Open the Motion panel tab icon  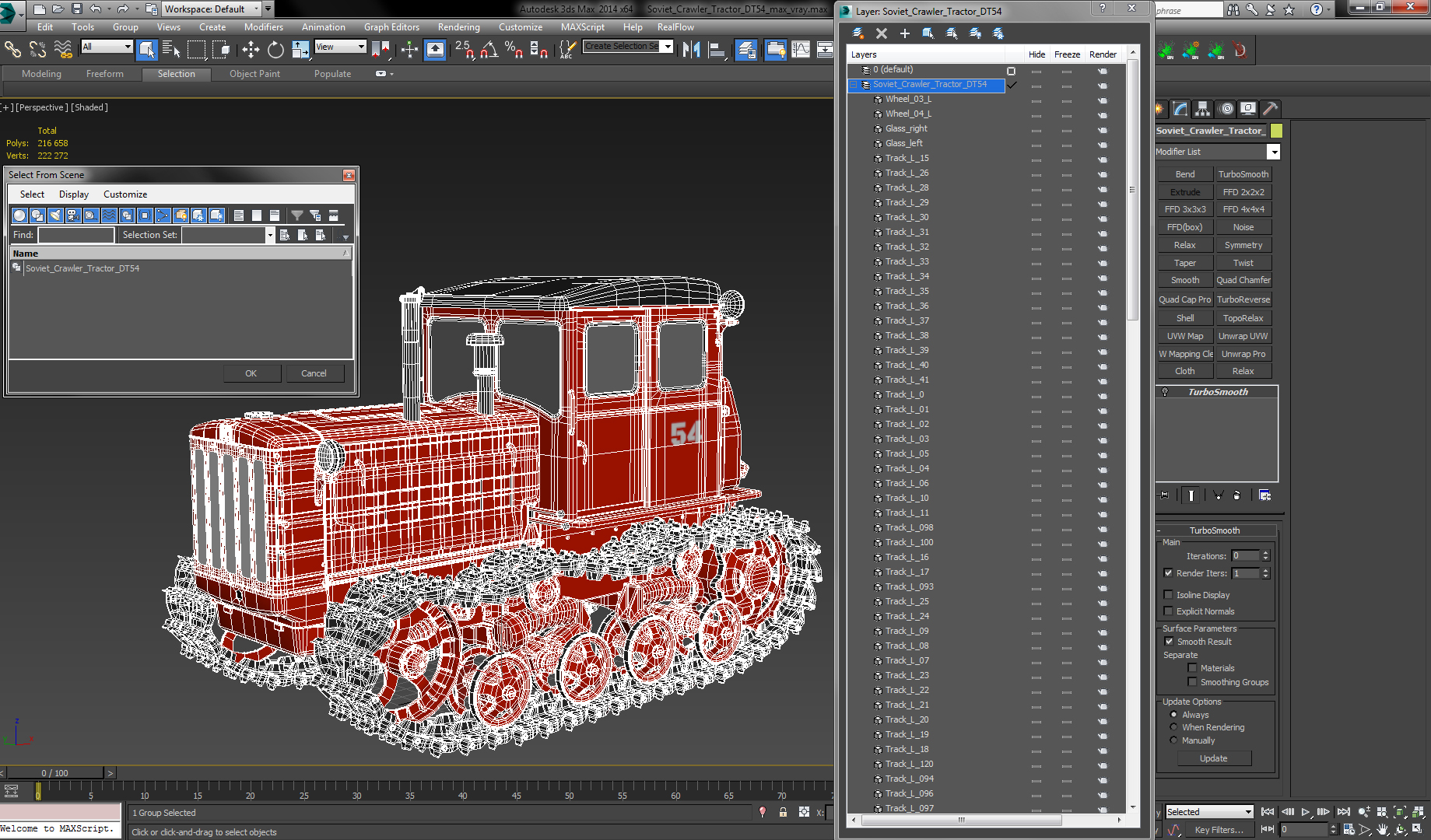click(1226, 109)
